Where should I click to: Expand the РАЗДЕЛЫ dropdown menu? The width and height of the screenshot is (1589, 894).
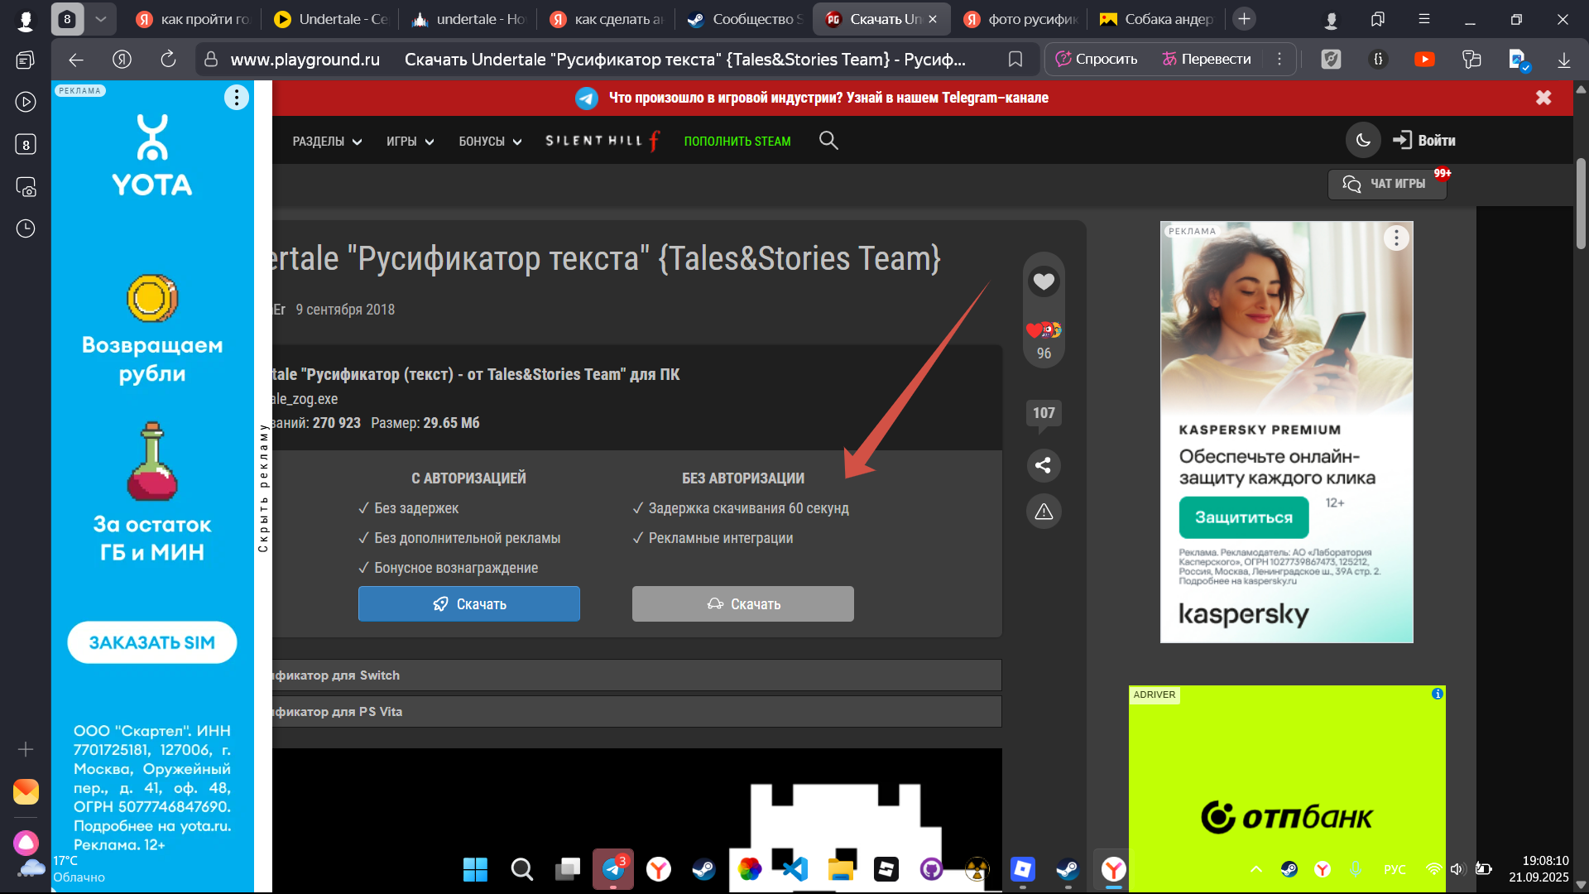(x=327, y=142)
